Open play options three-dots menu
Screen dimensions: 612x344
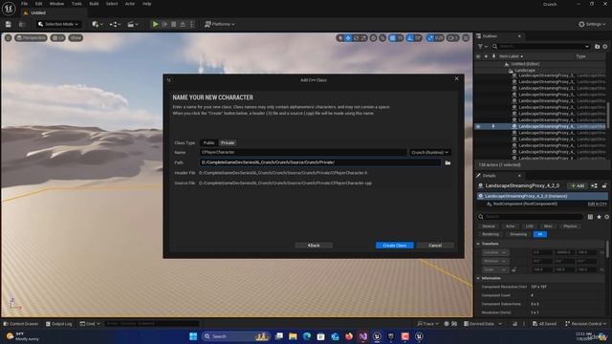pyautogui.click(x=191, y=24)
